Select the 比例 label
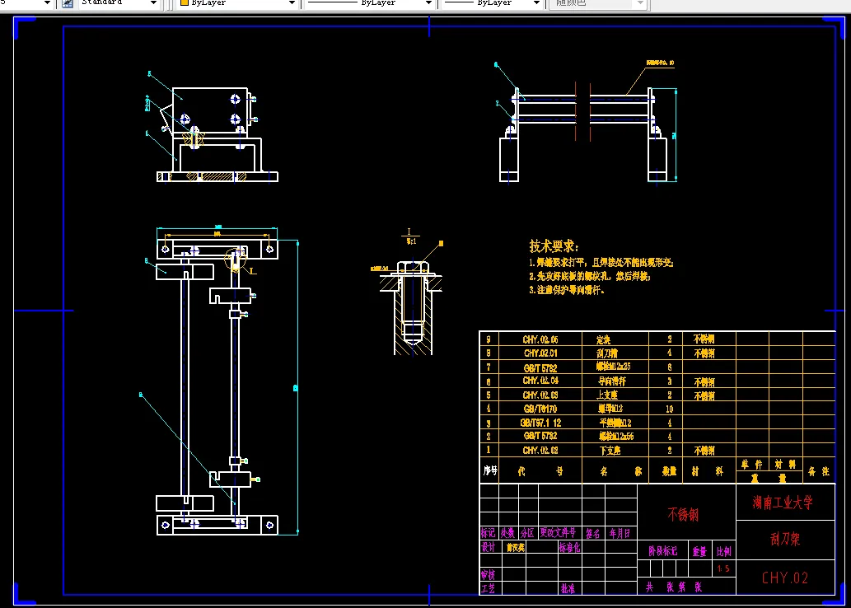Viewport: 851px width, 608px height. (x=724, y=552)
